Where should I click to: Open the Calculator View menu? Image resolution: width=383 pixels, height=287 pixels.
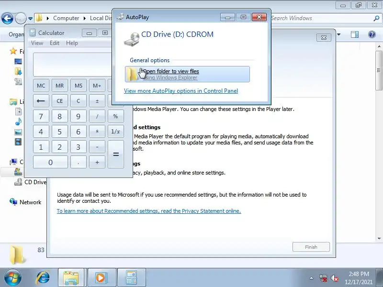[x=37, y=43]
